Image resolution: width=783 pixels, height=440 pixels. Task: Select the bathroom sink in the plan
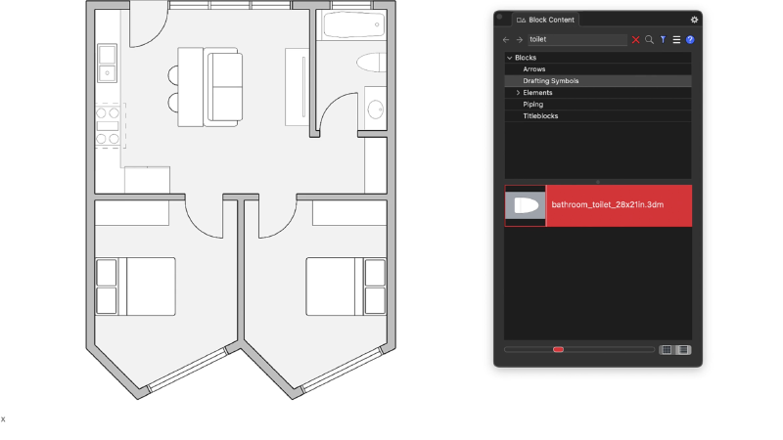click(x=375, y=109)
